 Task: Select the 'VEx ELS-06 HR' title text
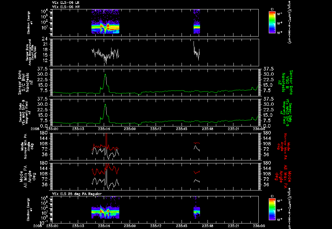click(x=66, y=7)
